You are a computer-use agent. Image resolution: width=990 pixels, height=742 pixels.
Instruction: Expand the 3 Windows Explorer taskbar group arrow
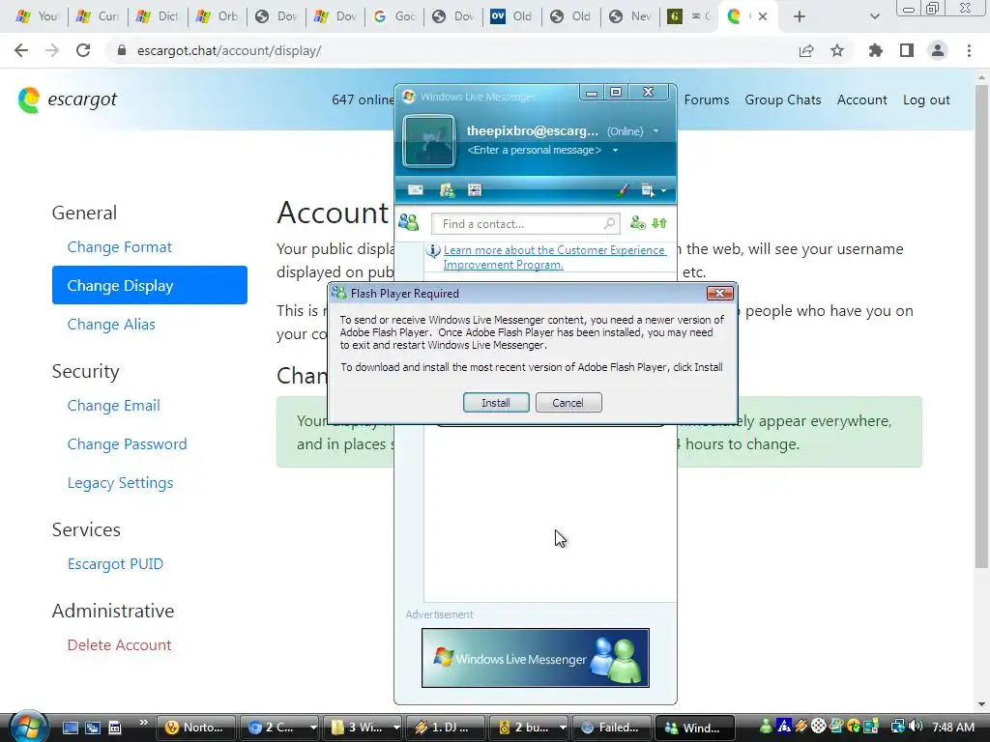tap(396, 728)
